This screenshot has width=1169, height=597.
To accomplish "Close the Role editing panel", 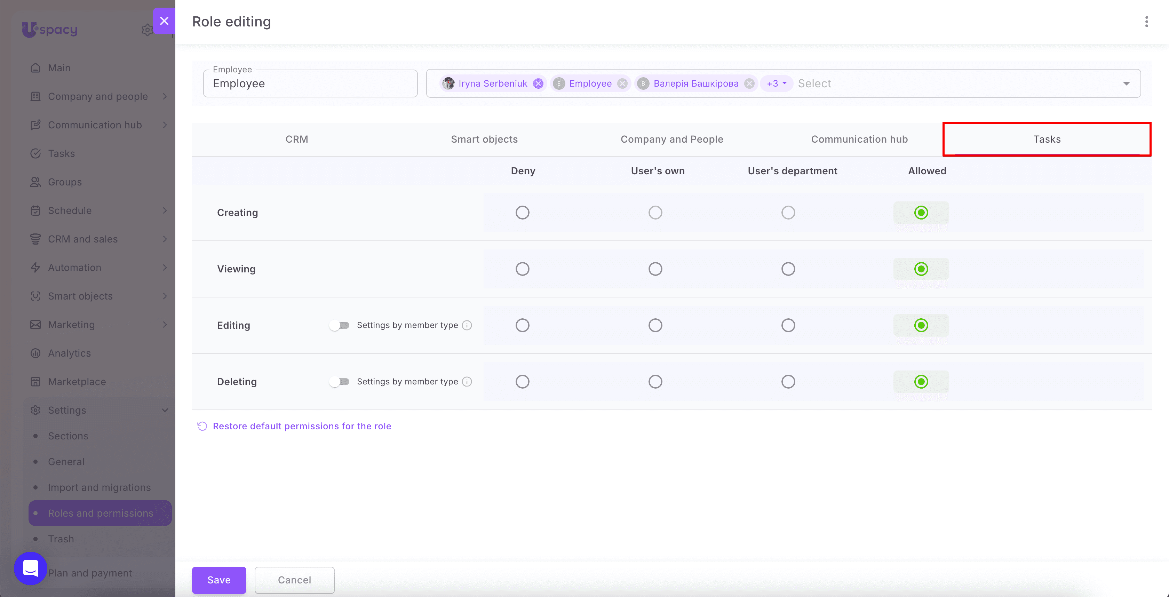I will coord(164,21).
